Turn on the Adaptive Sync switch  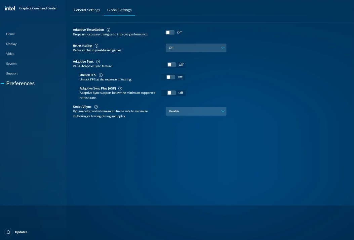(x=171, y=65)
